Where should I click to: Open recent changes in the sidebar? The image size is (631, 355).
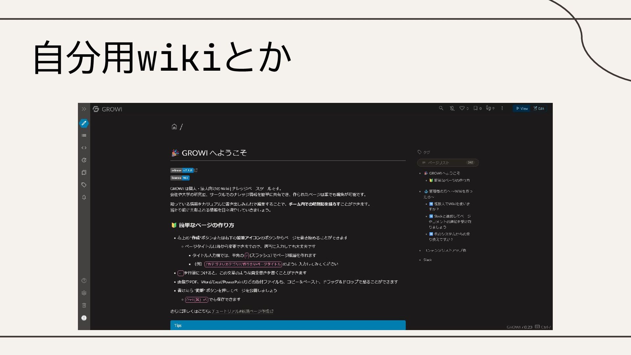[x=84, y=160]
